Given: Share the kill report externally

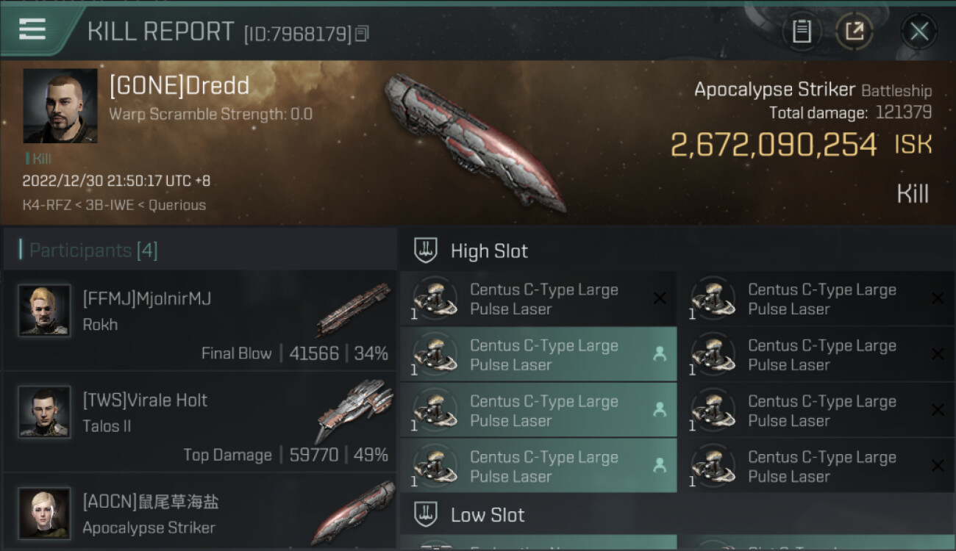Looking at the screenshot, I should coord(854,32).
